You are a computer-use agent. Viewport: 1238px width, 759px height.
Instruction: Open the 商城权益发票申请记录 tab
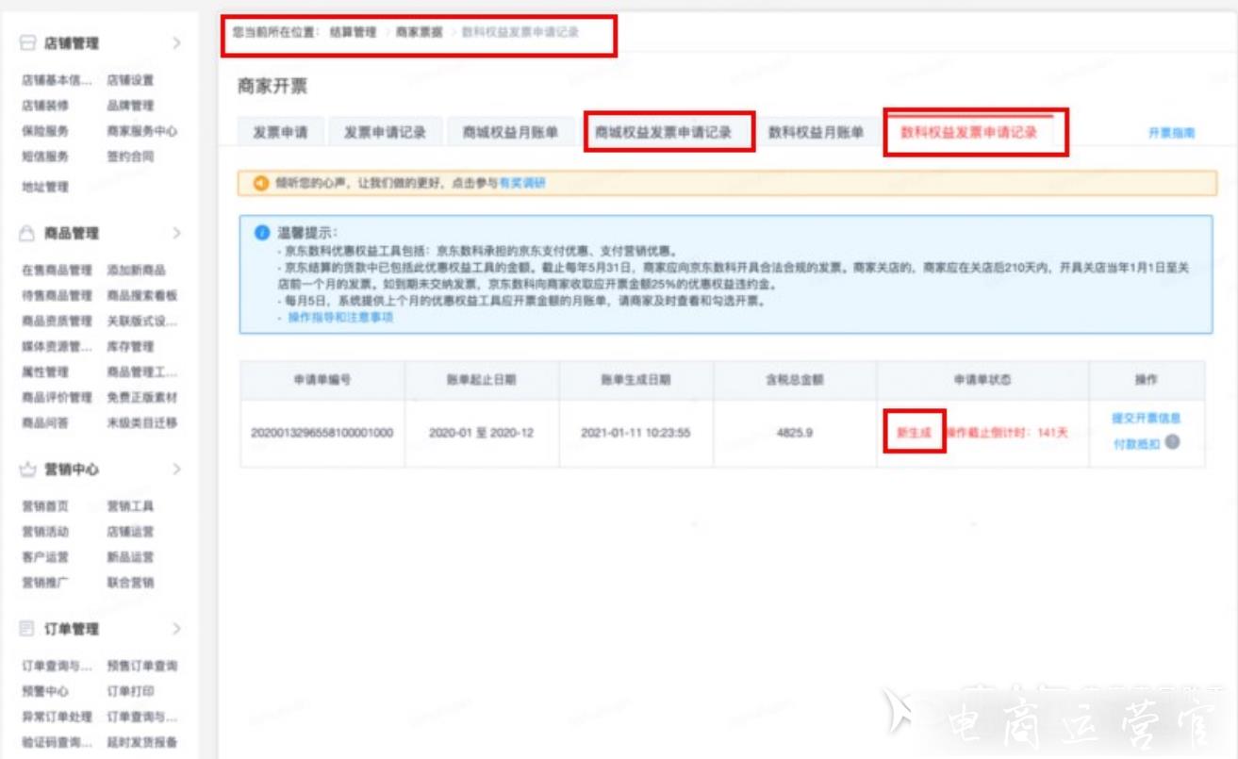click(664, 133)
